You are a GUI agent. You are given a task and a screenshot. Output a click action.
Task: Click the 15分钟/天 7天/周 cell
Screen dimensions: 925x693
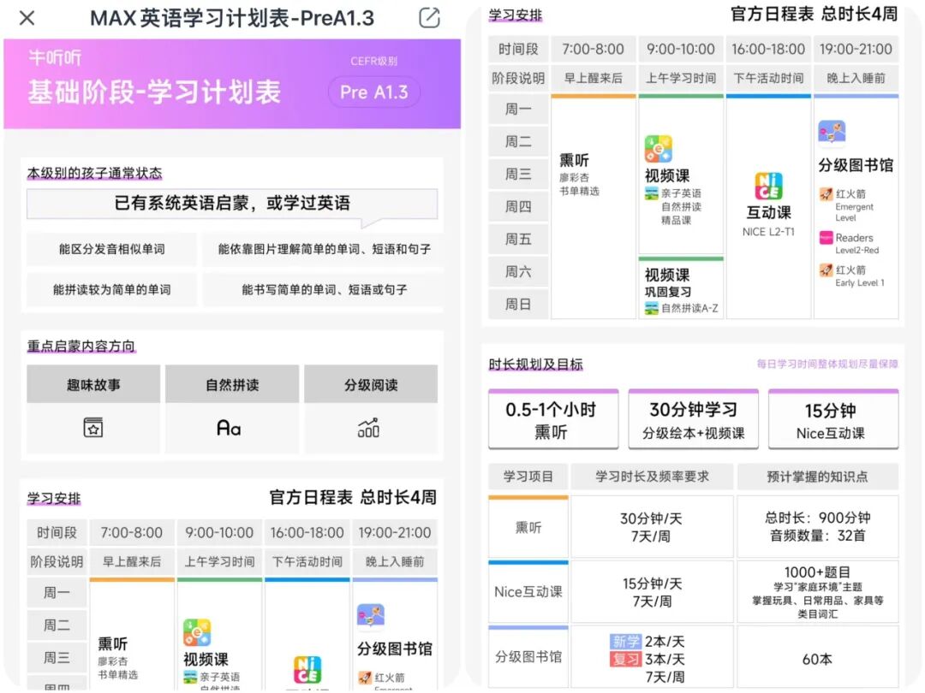(x=652, y=592)
